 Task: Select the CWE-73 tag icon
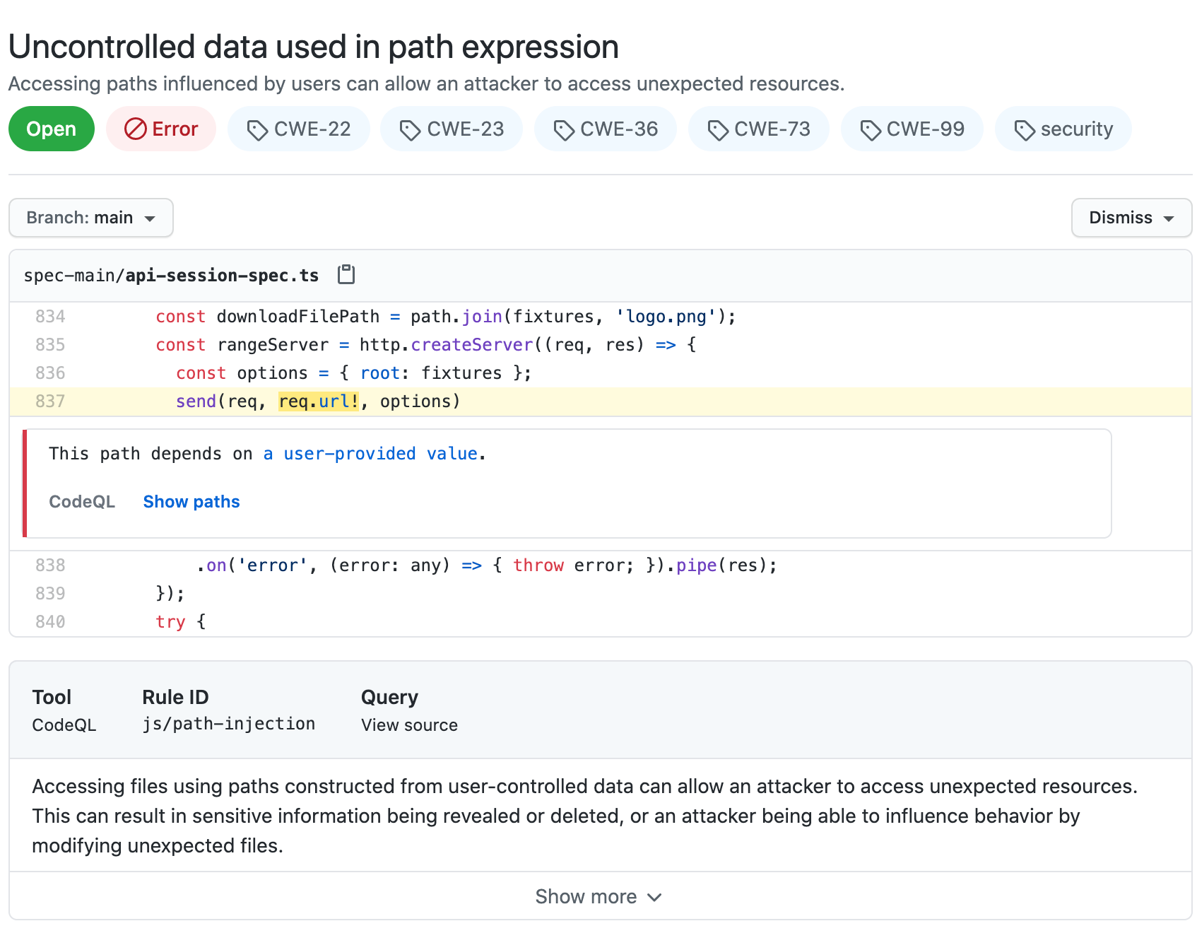click(719, 129)
